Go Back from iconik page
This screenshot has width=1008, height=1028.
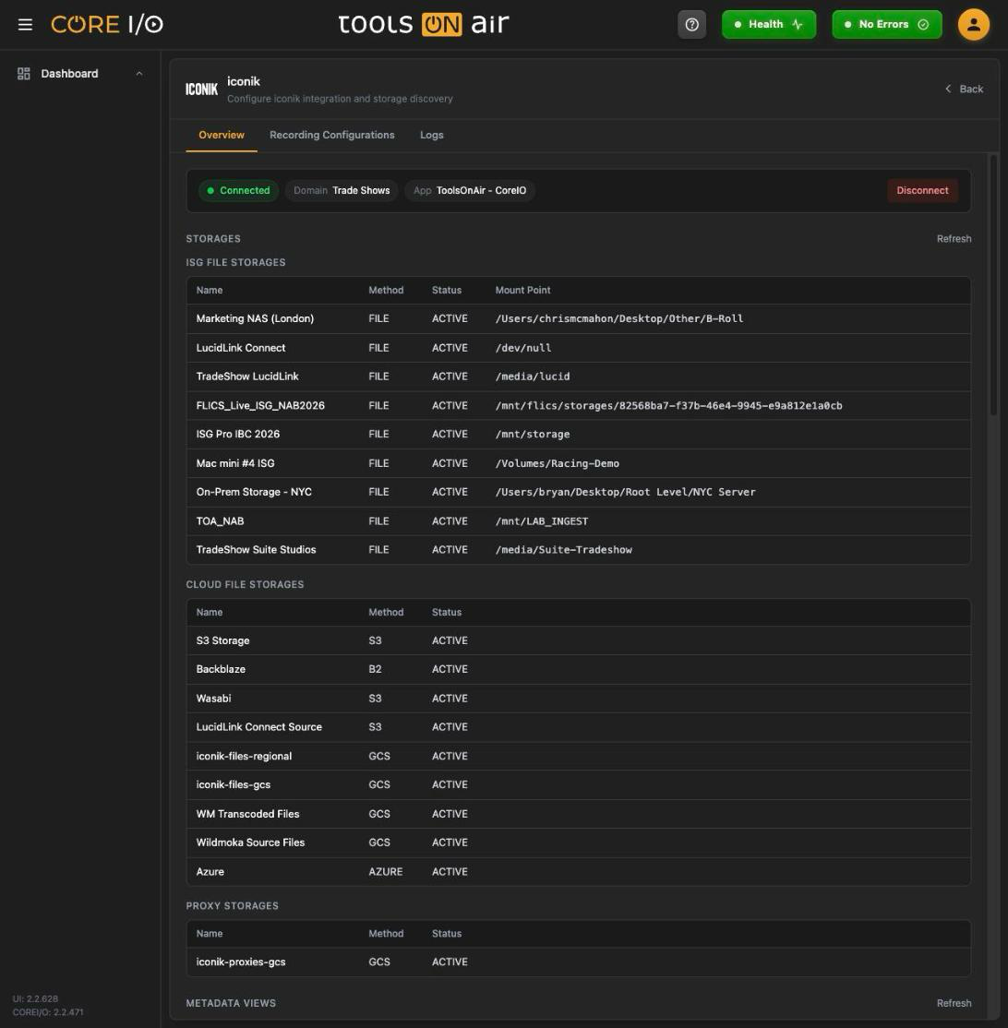964,90
